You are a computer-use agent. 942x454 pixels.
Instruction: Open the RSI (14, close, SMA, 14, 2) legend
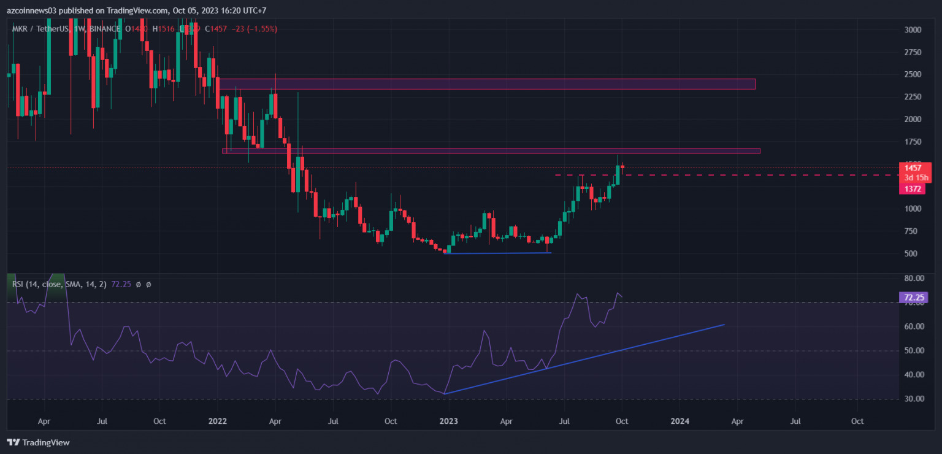59,284
